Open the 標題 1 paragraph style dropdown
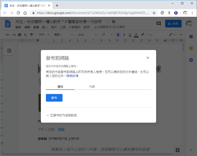 (63, 35)
